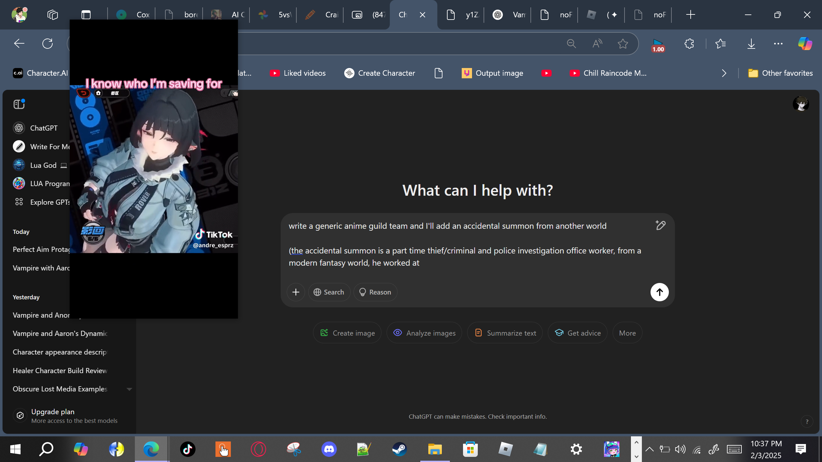Open the Copilot sidebar icon
The width and height of the screenshot is (822, 462).
(x=805, y=44)
